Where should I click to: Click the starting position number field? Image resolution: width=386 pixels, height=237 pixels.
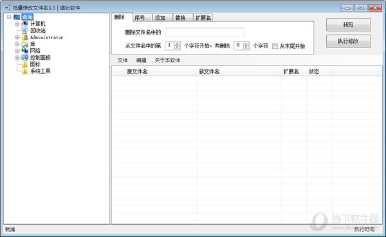(x=170, y=46)
